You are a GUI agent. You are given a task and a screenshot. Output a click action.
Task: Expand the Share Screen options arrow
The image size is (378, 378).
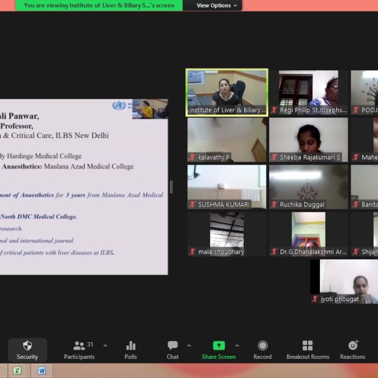pos(237,345)
